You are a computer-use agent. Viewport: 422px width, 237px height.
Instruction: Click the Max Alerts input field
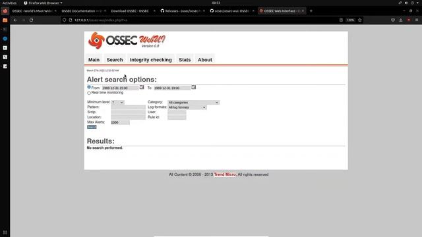(x=120, y=122)
